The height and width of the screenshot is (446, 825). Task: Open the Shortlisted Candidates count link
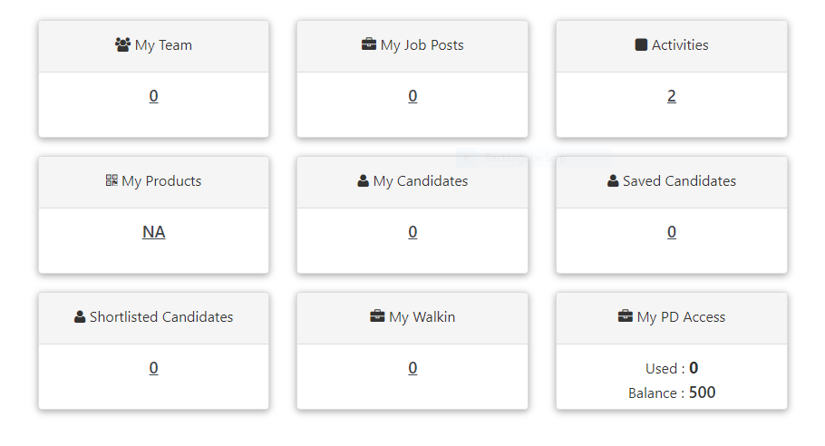click(153, 368)
